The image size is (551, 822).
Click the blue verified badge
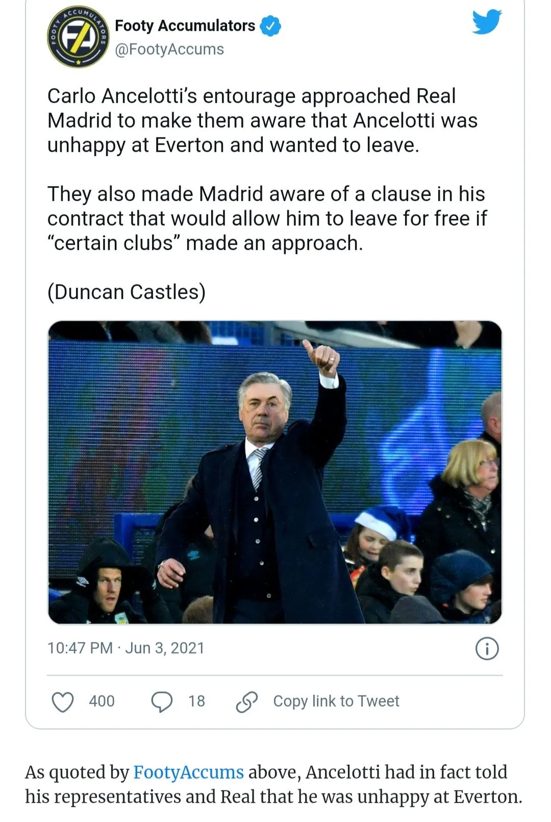(270, 26)
